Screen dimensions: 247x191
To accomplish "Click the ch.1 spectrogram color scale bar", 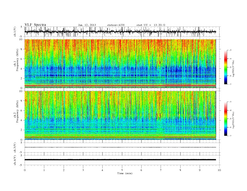I will (225, 67).
